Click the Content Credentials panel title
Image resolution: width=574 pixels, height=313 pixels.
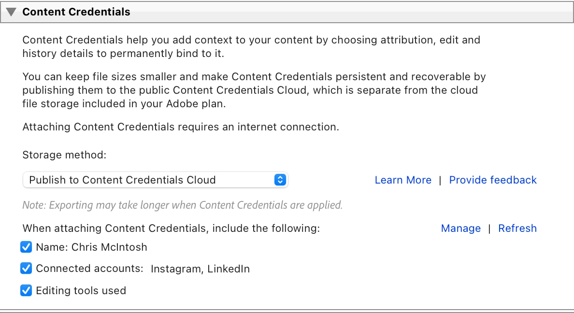tap(76, 12)
